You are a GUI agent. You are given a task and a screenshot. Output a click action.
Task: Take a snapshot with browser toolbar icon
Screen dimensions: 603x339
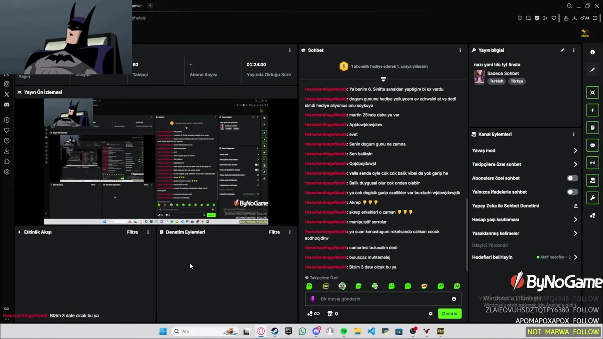pyautogui.click(x=529, y=18)
